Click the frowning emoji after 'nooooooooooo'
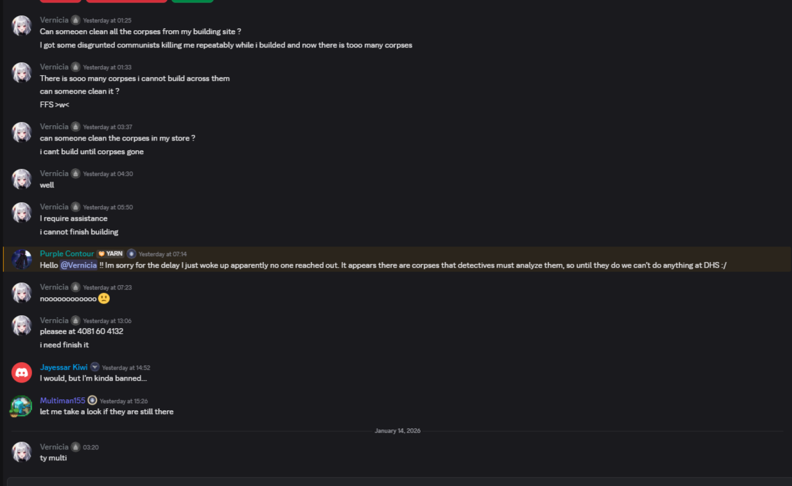 103,299
